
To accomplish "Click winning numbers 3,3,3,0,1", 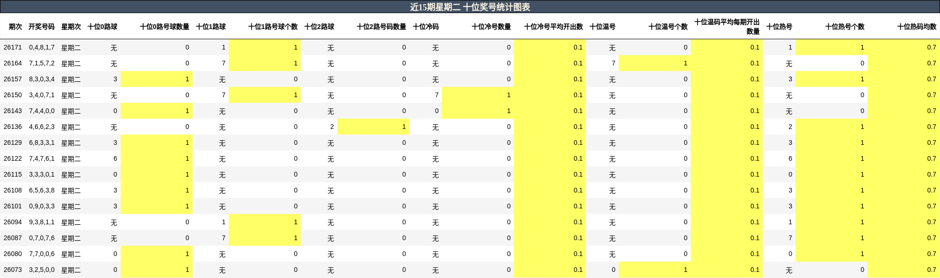I will (x=42, y=174).
